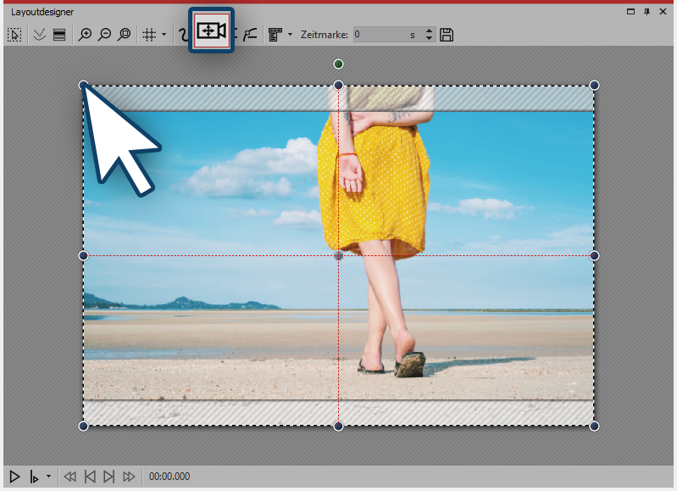Click the zoom out magnifier
Viewport: 677px width, 491px height.
click(x=104, y=35)
